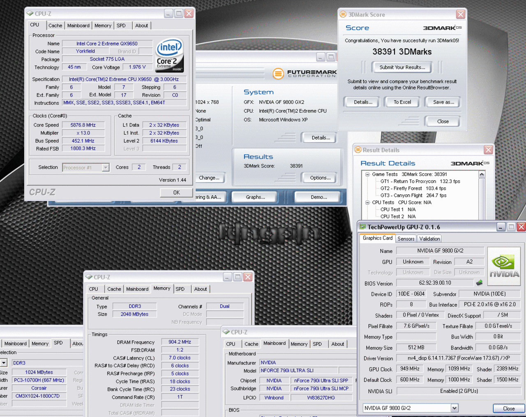The image size is (526, 417).
Task: Click scroll up arrow in Result Details
Action: tap(482, 175)
